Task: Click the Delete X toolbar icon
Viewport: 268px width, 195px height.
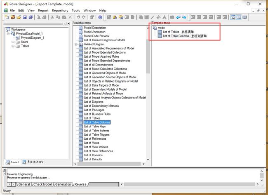Action: tap(70, 17)
